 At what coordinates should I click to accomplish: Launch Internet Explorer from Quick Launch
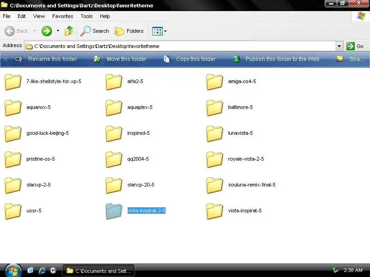click(42, 271)
